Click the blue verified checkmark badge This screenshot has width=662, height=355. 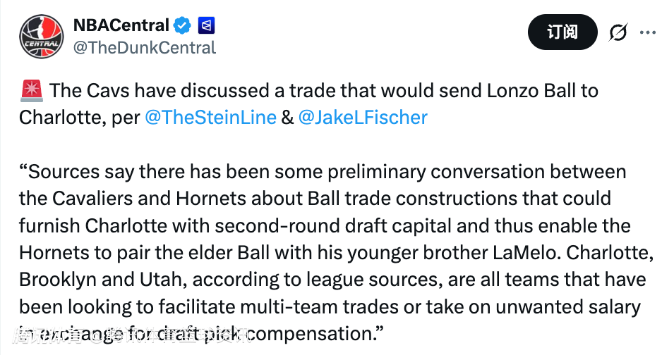pos(183,26)
